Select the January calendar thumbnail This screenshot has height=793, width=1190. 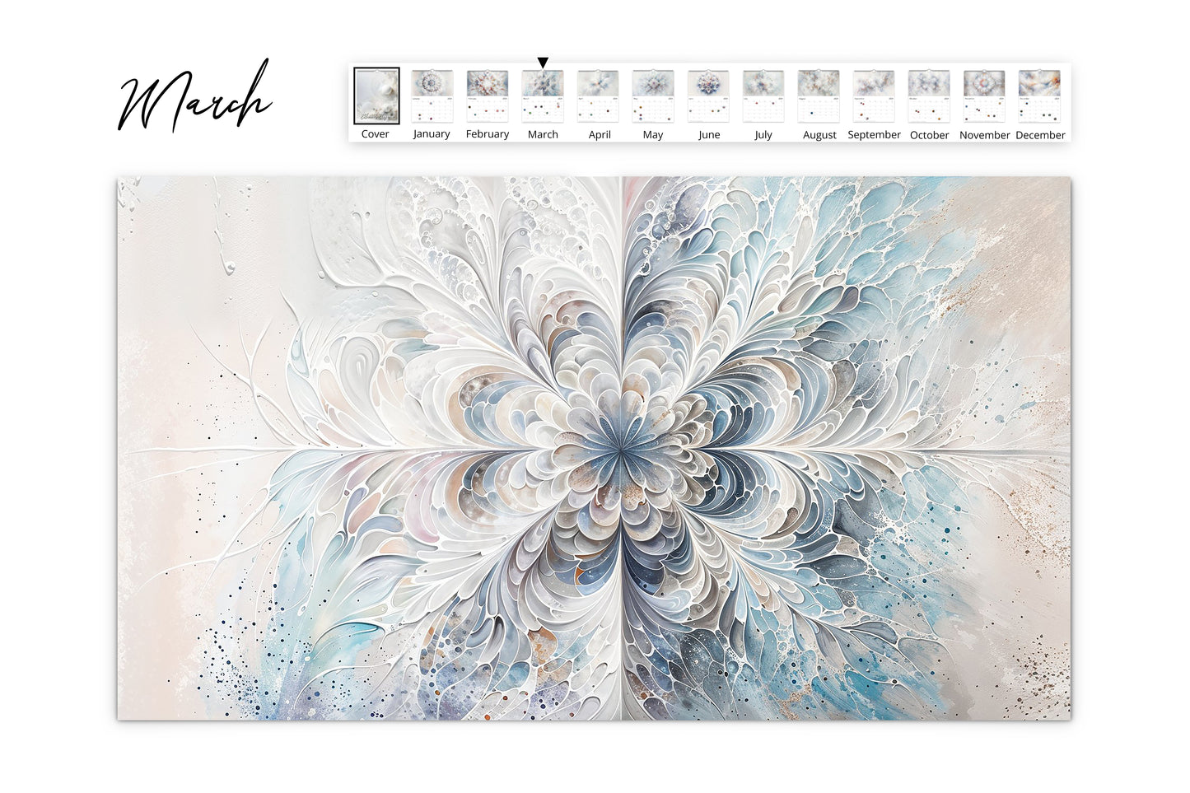click(x=432, y=96)
